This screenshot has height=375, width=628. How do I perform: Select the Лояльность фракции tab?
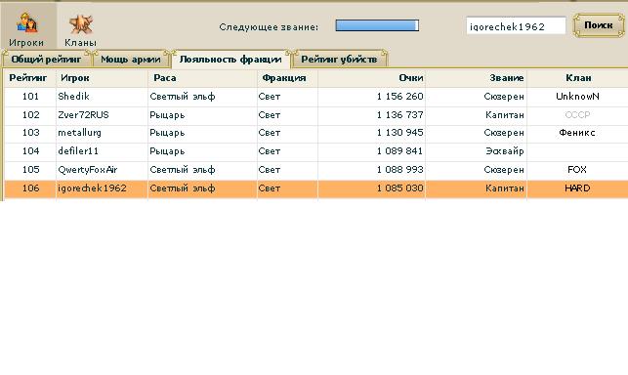coord(230,60)
